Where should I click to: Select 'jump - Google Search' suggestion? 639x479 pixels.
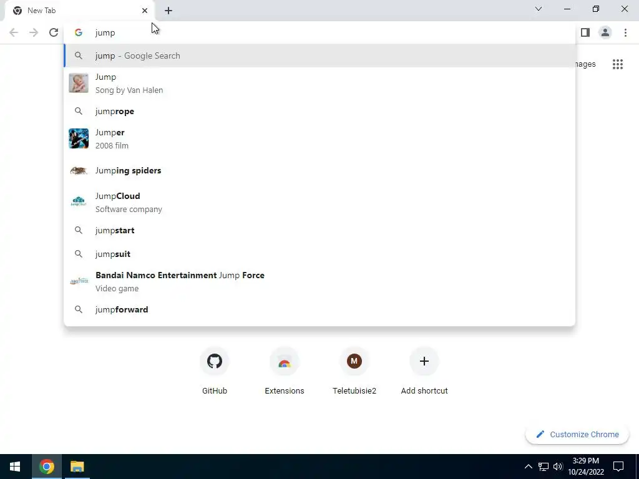tap(319, 56)
